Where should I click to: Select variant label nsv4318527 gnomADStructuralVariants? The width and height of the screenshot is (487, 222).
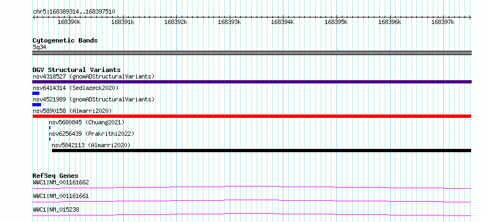pos(94,76)
